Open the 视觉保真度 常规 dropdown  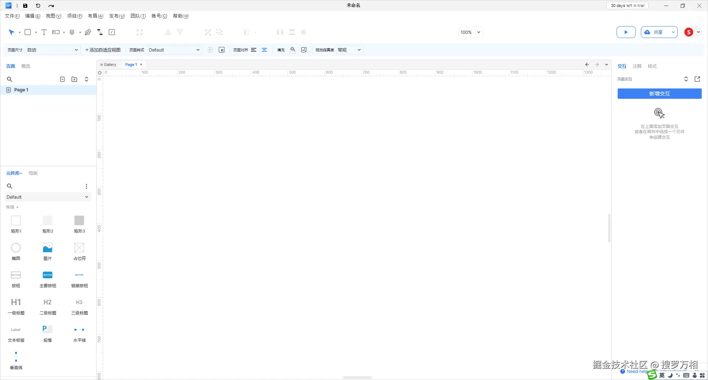pyautogui.click(x=350, y=50)
